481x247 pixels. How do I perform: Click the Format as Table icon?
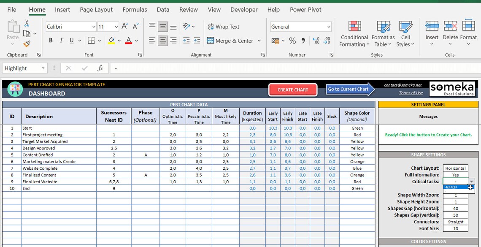point(382,33)
